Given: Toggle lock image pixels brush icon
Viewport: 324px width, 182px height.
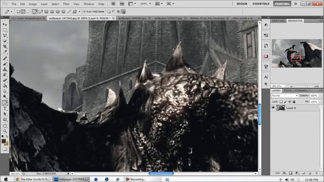Looking at the screenshot, I should coord(286,102).
